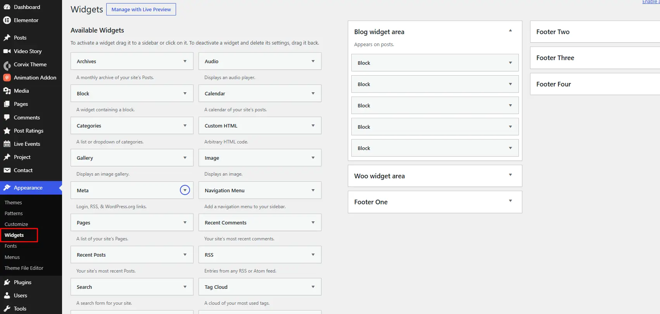Select the Widgets submenu item
660x314 pixels.
(14, 235)
